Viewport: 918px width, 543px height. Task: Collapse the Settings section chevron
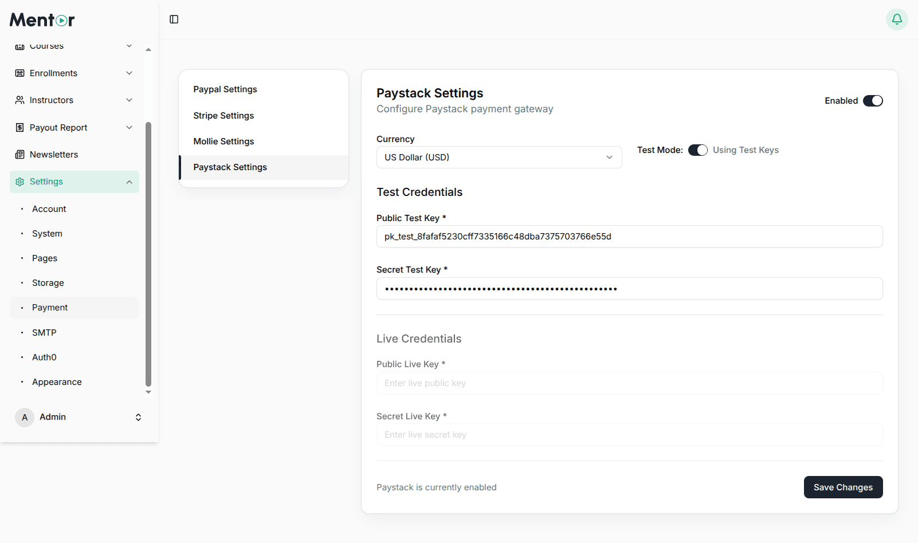[x=128, y=182]
